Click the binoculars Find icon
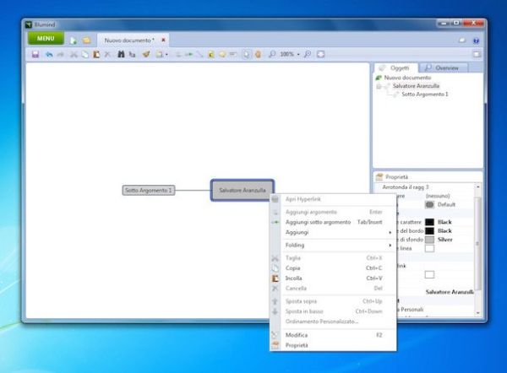Viewport: 507px width, 373px height. point(121,54)
